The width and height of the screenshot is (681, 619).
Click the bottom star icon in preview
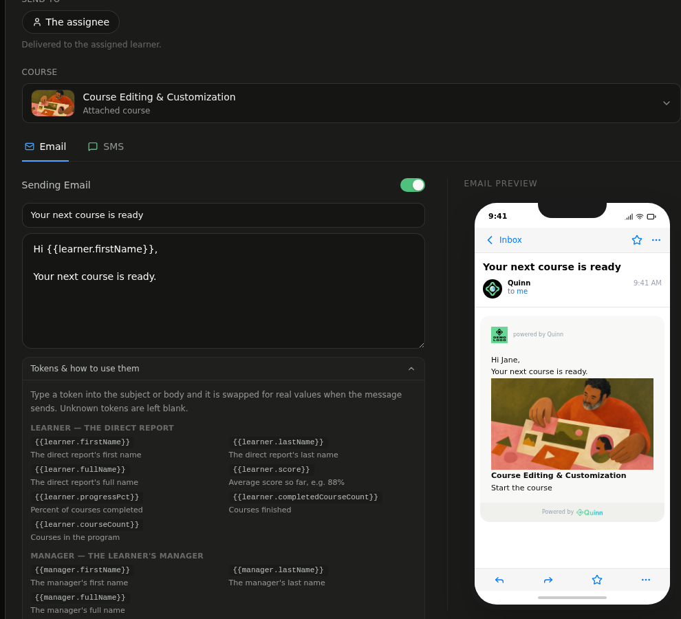click(597, 580)
